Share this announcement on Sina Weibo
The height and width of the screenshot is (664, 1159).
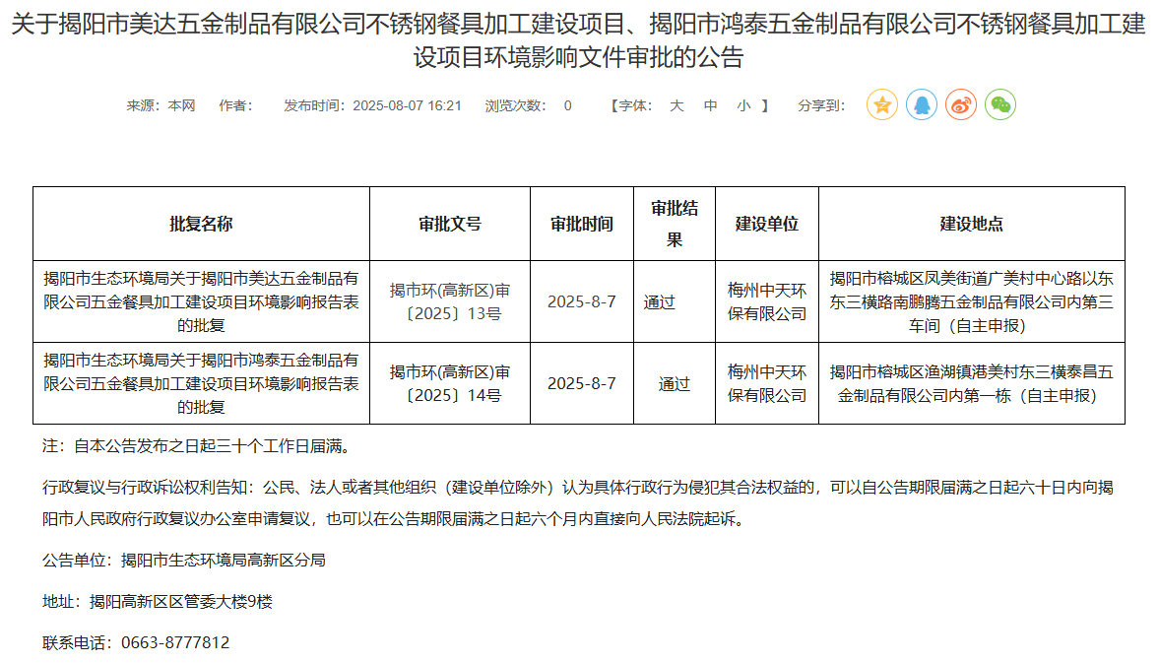(960, 104)
